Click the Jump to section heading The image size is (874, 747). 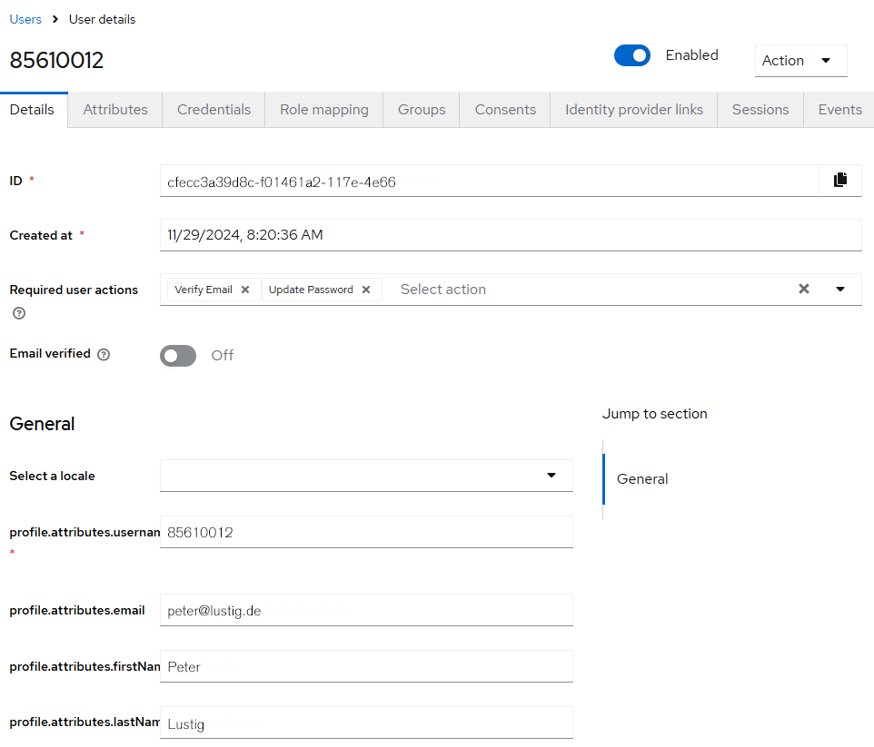coord(654,414)
